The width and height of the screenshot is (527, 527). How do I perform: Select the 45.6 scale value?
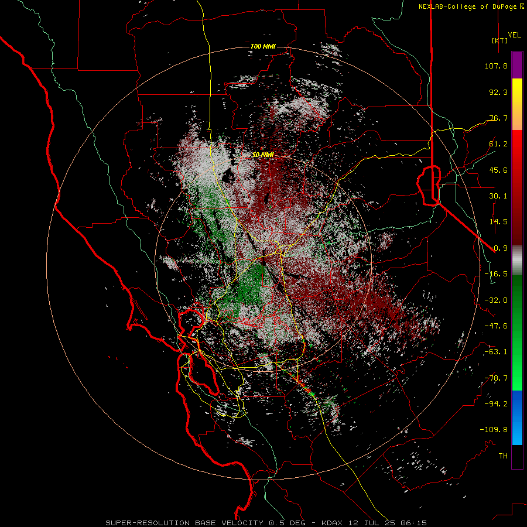point(498,170)
